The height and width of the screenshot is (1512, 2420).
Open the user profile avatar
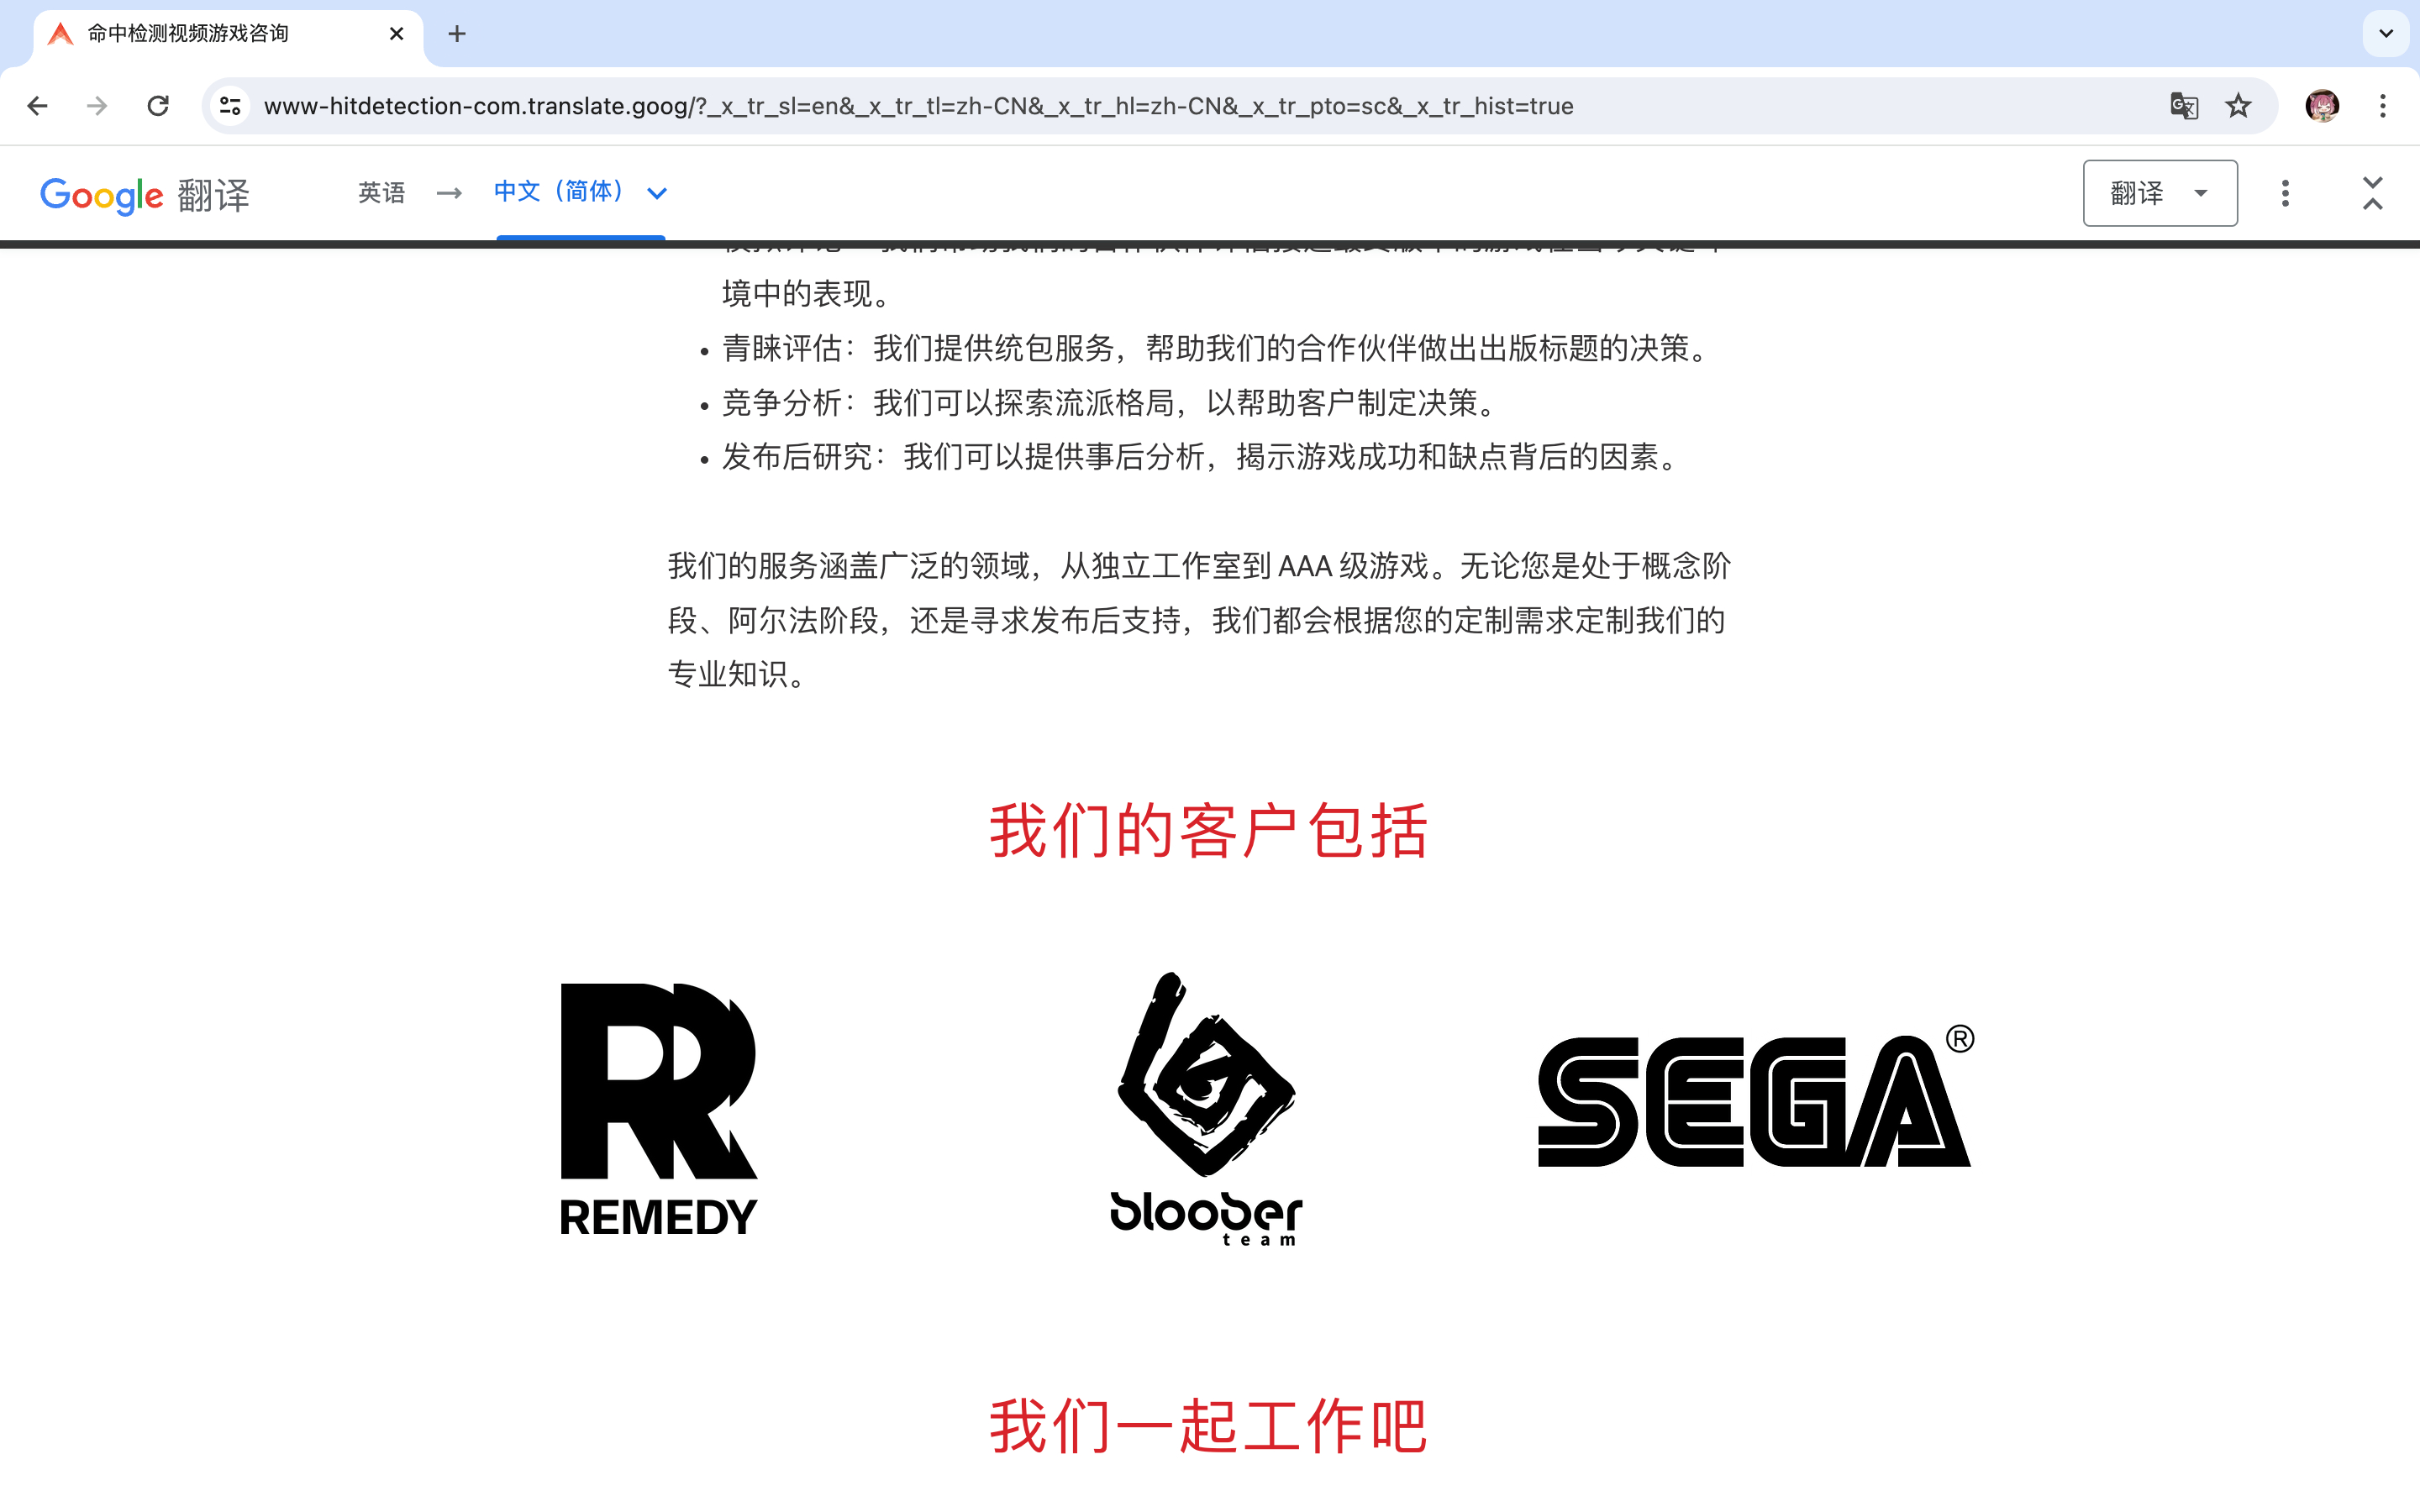click(2322, 106)
